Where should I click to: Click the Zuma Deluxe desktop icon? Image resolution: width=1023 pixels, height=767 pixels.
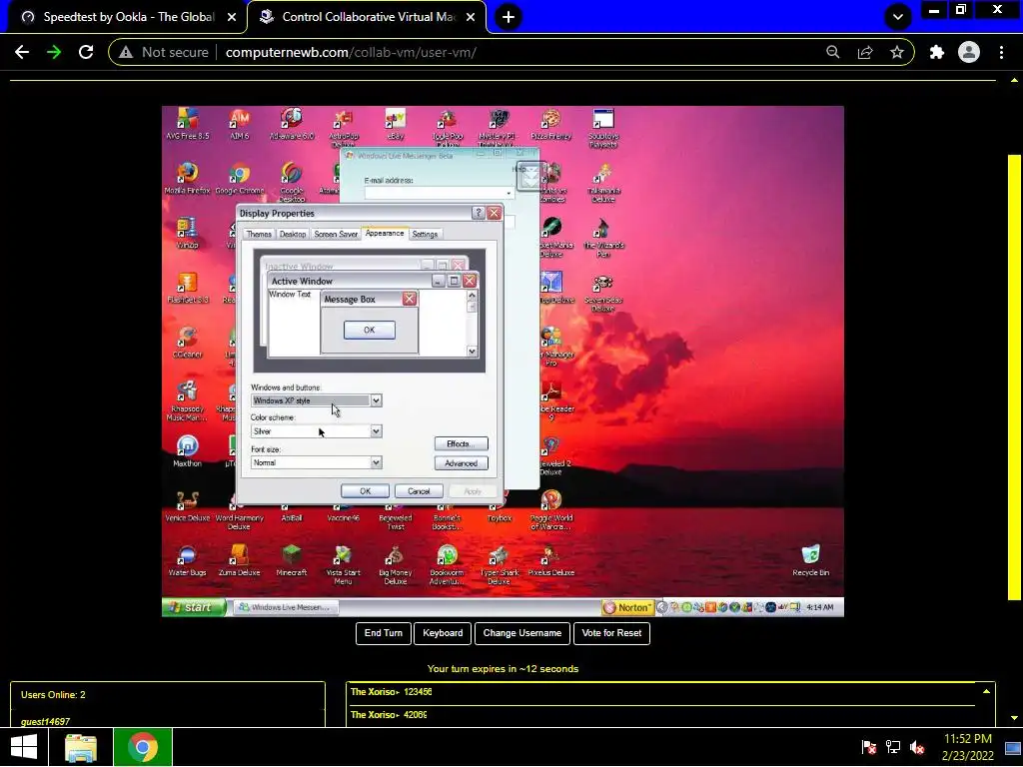(x=240, y=561)
